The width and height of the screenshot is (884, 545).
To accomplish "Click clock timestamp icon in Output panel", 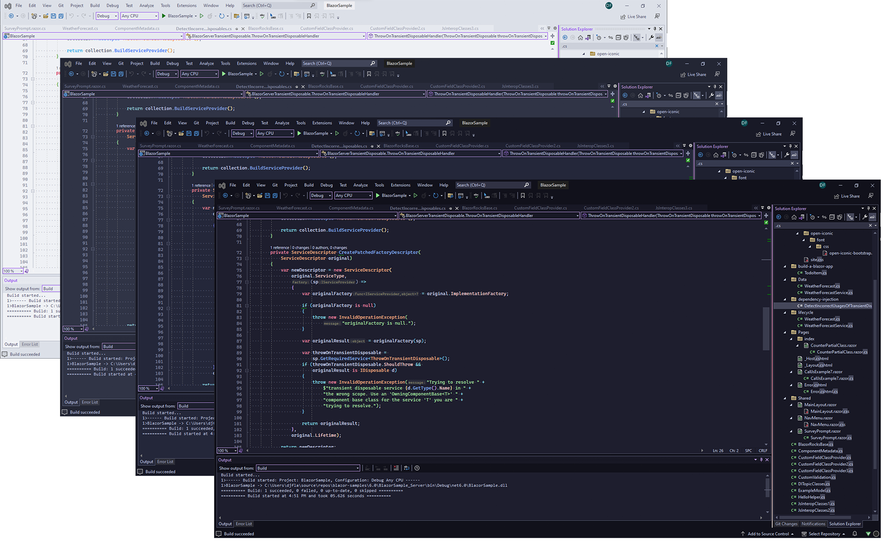I will 417,468.
